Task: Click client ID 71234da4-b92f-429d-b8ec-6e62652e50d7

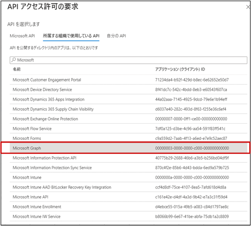Action: (192, 80)
